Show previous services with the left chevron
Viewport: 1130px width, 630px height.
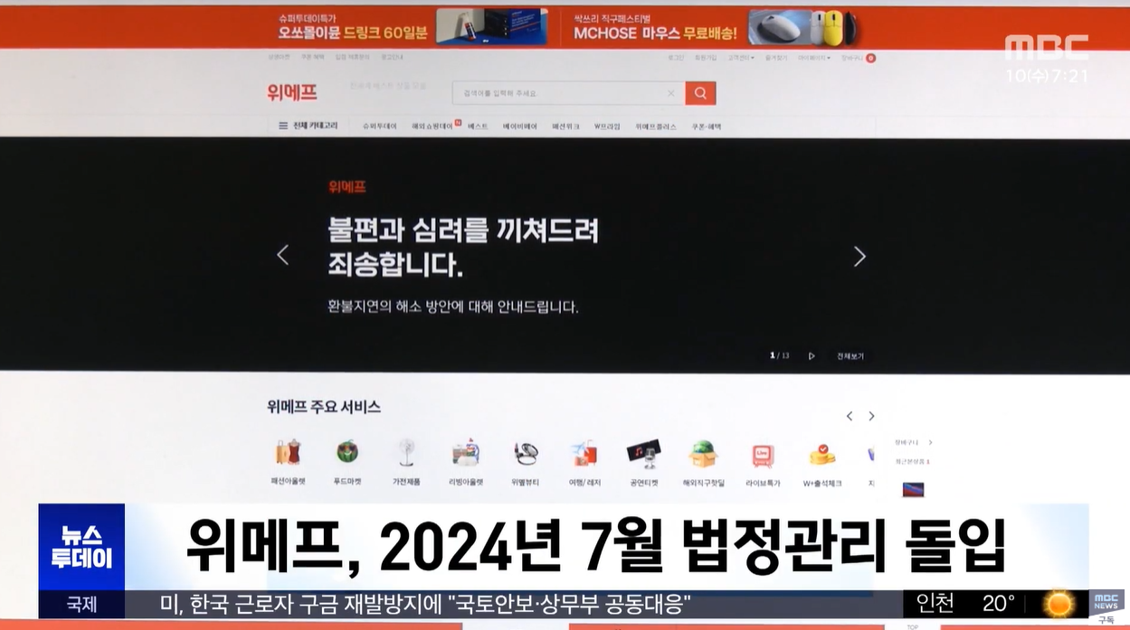(850, 417)
